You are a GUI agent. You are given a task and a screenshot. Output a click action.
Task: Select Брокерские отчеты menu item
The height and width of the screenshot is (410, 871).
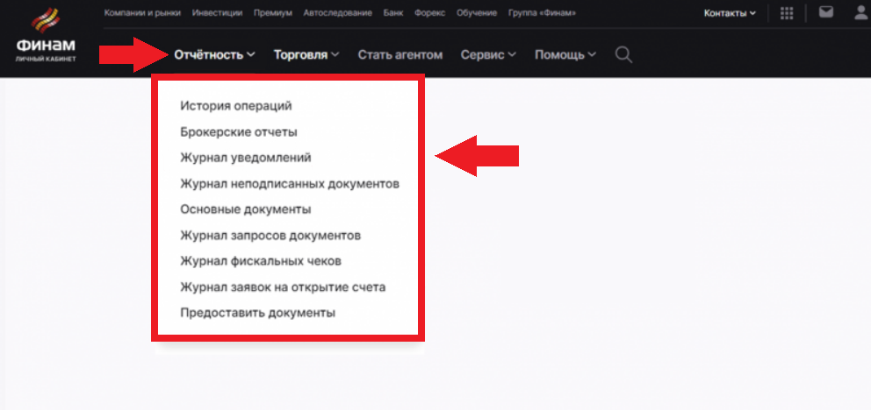pos(238,132)
